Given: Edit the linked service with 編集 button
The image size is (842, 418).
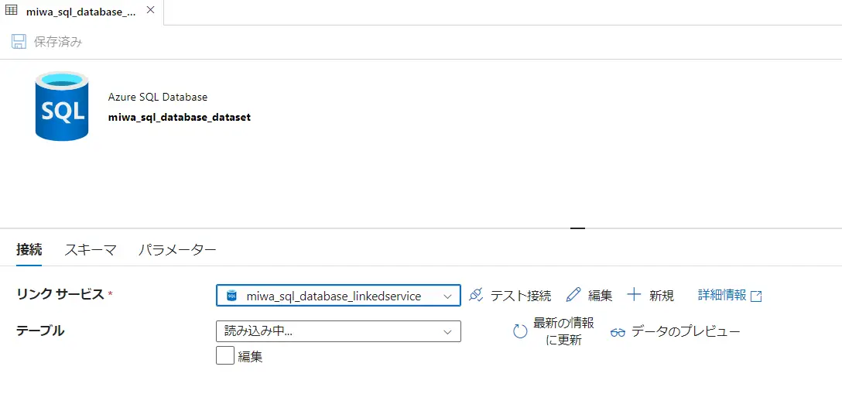Looking at the screenshot, I should tap(589, 295).
